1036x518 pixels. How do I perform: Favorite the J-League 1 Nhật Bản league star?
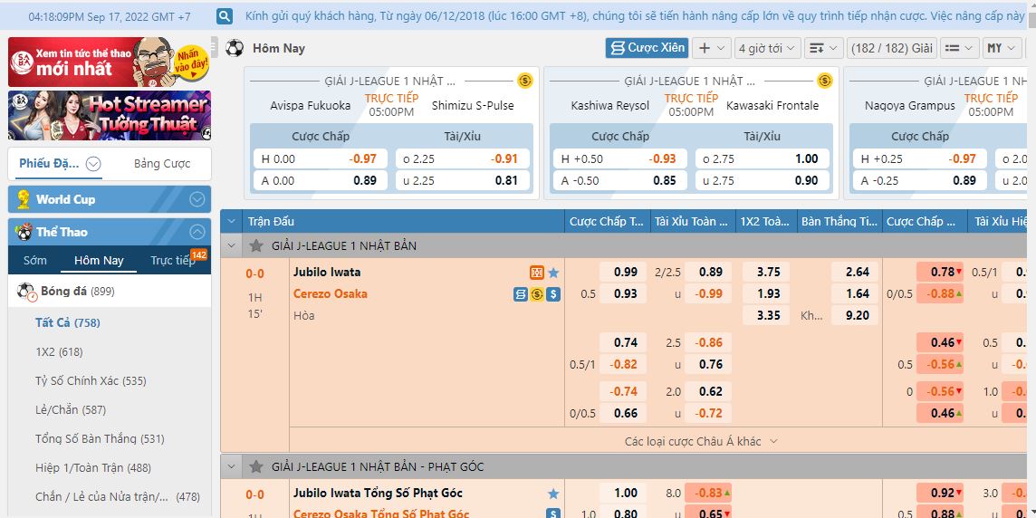(x=256, y=245)
